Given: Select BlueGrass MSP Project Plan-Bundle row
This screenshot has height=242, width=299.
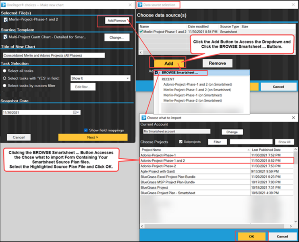Looking at the screenshot, I should [217, 182].
